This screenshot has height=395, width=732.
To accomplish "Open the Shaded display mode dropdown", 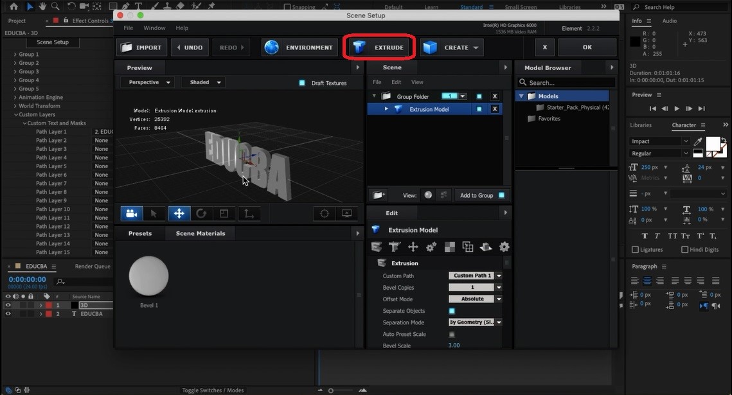I will [202, 82].
